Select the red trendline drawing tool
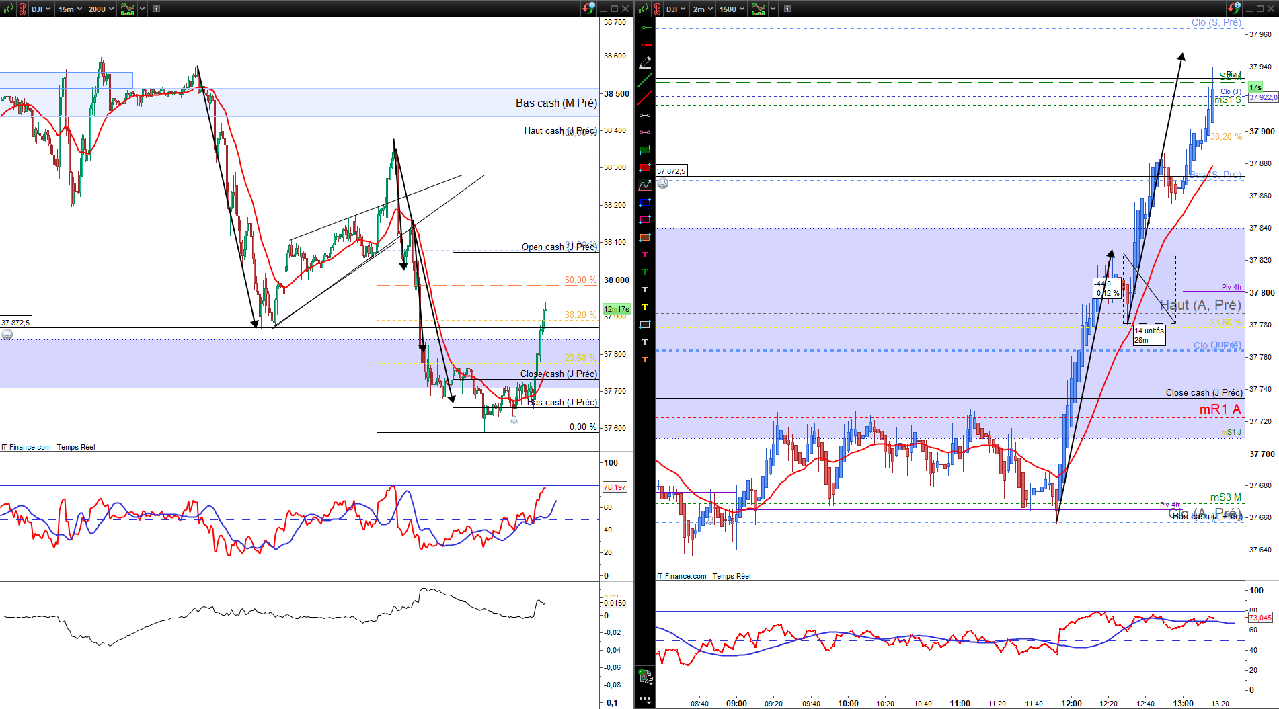The width and height of the screenshot is (1279, 709). [645, 97]
